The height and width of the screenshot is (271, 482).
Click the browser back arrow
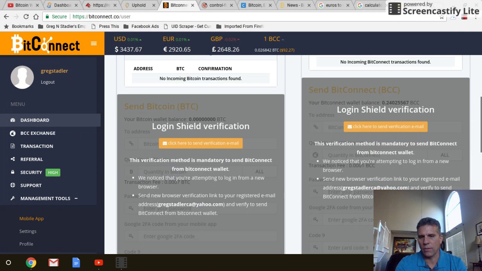coord(6,17)
